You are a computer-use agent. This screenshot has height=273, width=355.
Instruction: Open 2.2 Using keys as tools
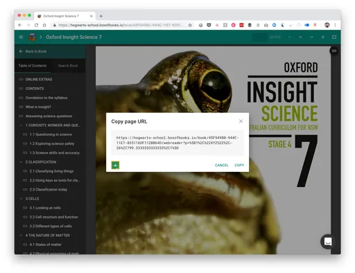pos(55,180)
